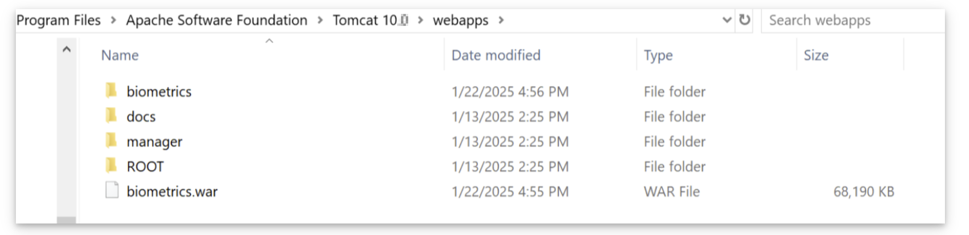
Task: Click the biometrics folder icon
Action: [x=111, y=90]
